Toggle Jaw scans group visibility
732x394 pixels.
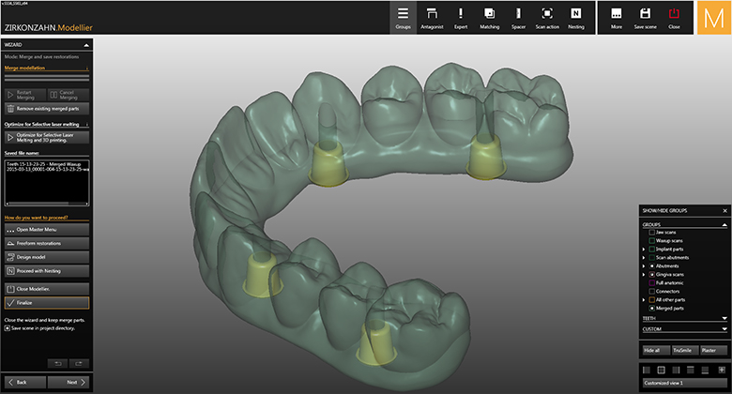click(651, 231)
